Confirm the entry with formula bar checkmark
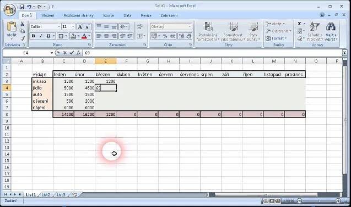The image size is (351, 207). [x=72, y=53]
